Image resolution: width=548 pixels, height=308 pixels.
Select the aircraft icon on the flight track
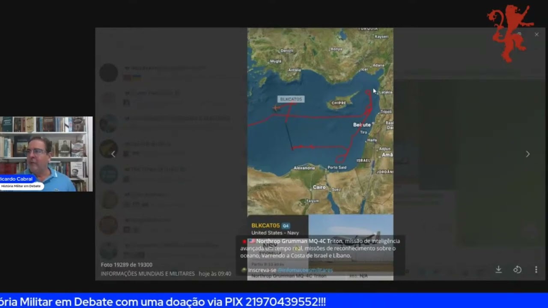pyautogui.click(x=276, y=108)
